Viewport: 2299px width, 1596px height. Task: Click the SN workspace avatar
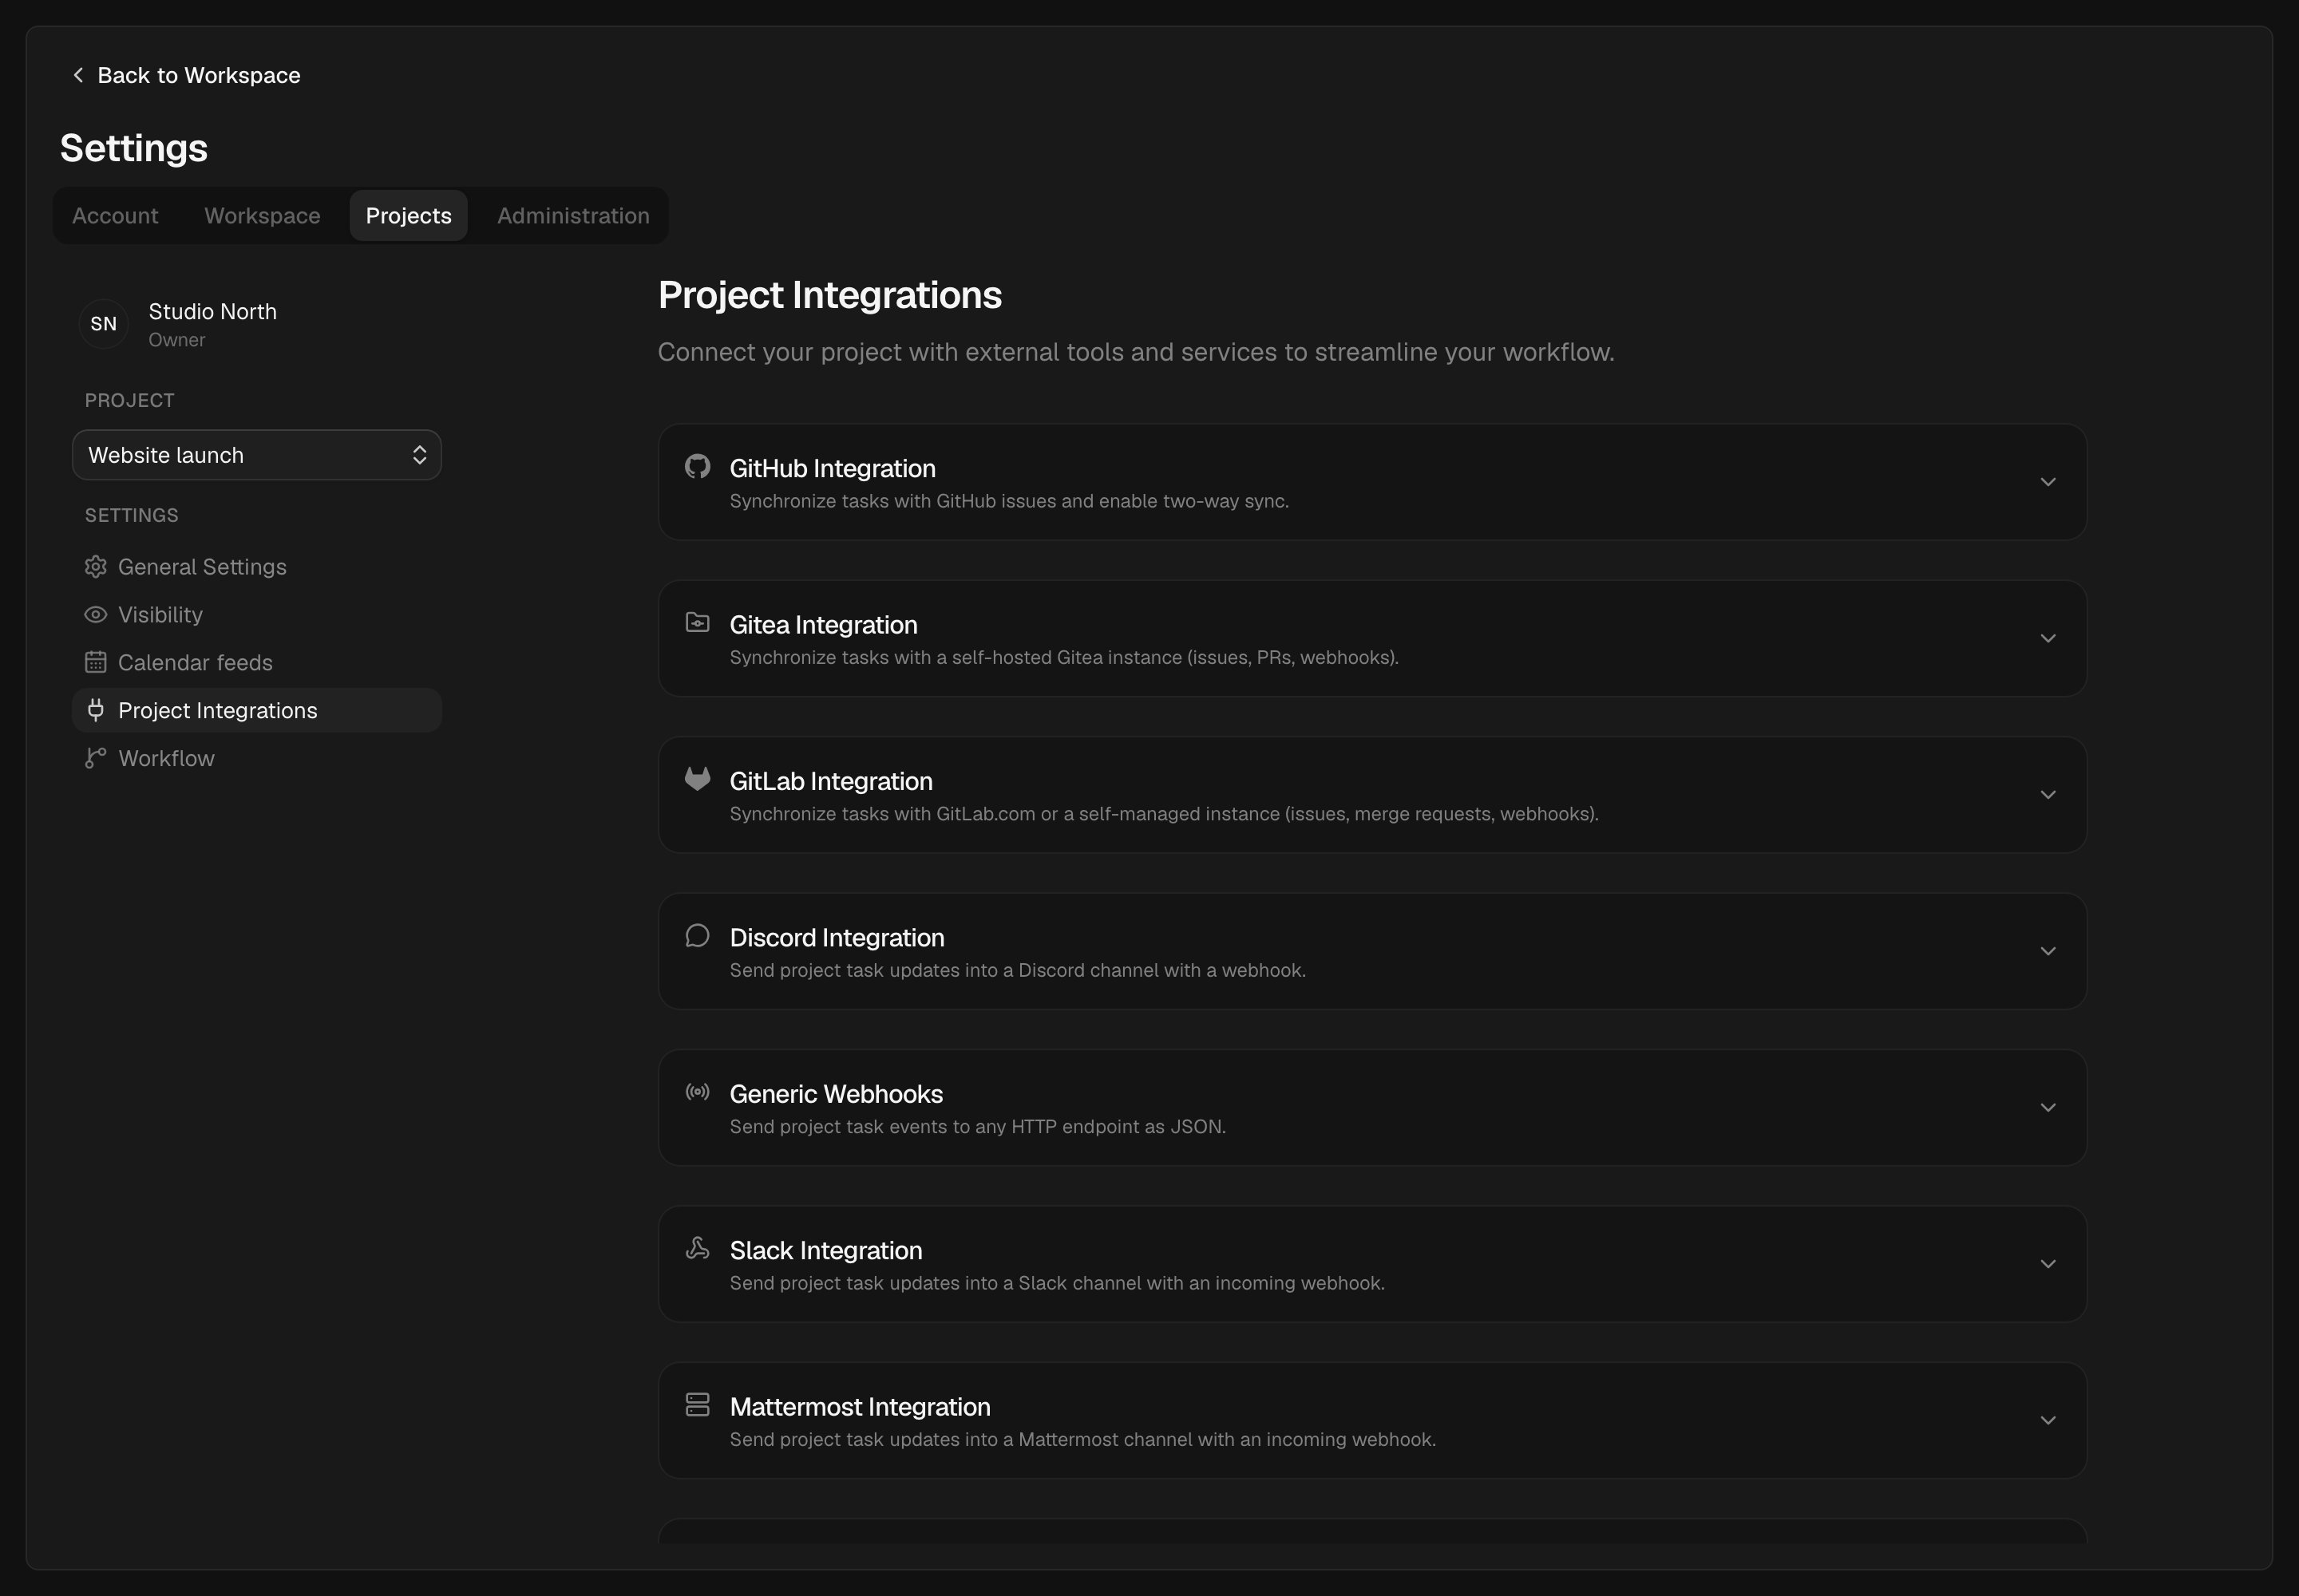pos(104,324)
